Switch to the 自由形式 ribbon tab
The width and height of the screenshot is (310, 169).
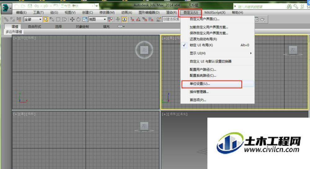[x=35, y=26]
